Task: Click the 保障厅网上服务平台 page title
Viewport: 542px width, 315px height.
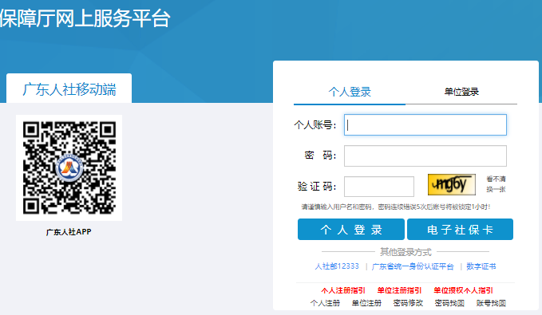Action: [85, 18]
